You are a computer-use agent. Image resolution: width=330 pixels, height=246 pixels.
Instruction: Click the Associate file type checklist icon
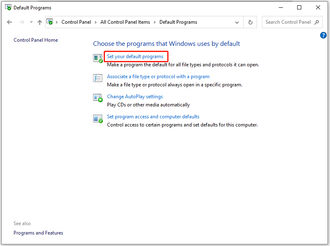tap(98, 78)
